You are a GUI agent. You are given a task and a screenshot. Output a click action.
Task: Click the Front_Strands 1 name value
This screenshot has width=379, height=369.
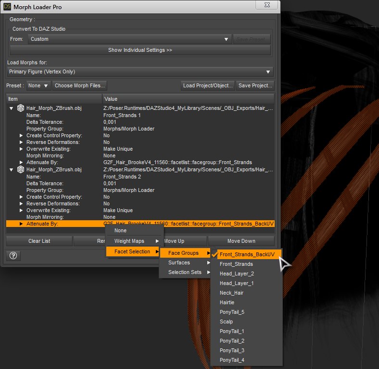tap(122, 115)
